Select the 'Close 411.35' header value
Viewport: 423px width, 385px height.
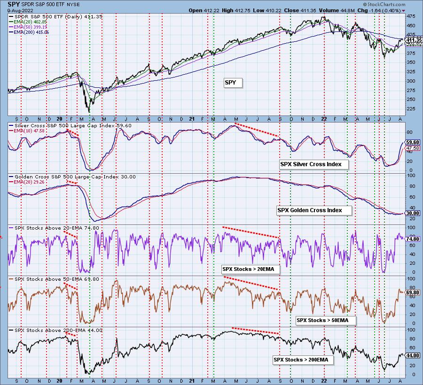[x=300, y=10]
